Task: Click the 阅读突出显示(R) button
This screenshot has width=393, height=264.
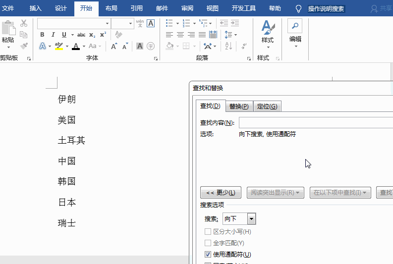Action: pos(276,193)
